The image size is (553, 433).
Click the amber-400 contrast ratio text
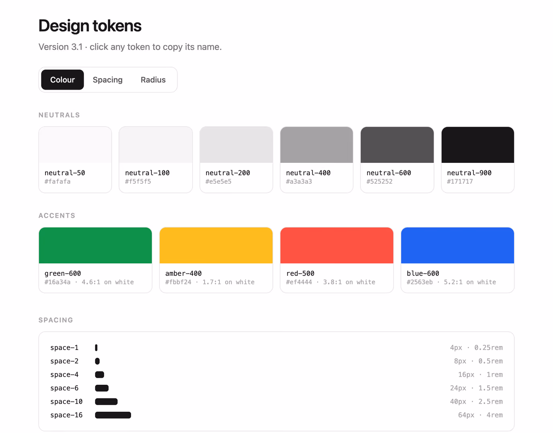tap(228, 282)
